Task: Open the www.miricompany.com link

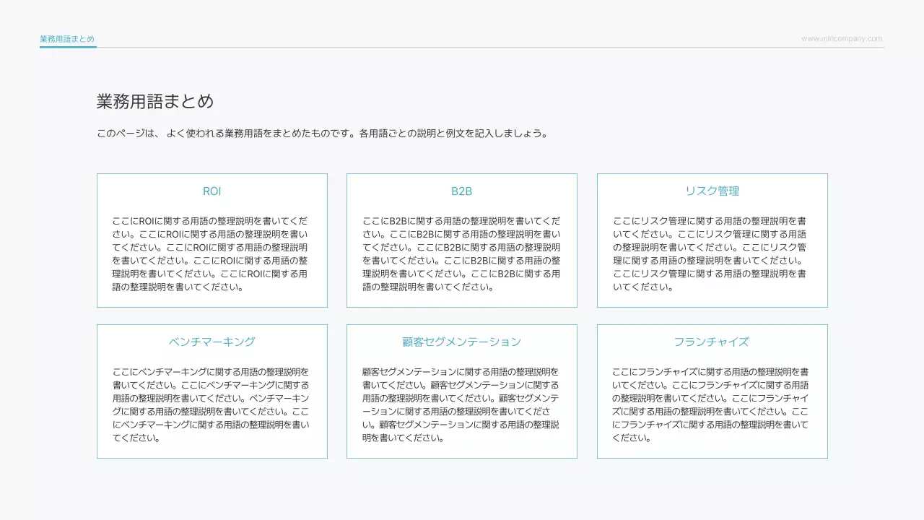Action: (841, 39)
